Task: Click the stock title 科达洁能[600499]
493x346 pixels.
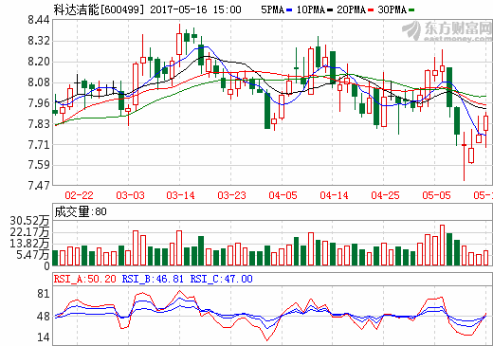Action: pyautogui.click(x=99, y=9)
